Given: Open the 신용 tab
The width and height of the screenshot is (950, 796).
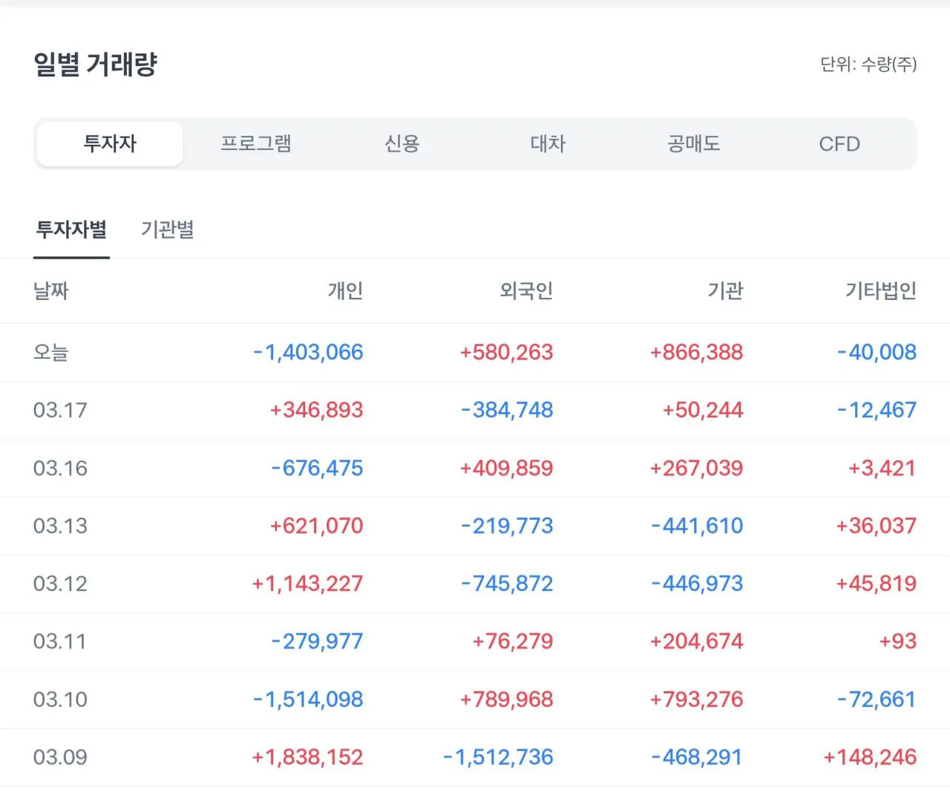Looking at the screenshot, I should click(x=402, y=144).
